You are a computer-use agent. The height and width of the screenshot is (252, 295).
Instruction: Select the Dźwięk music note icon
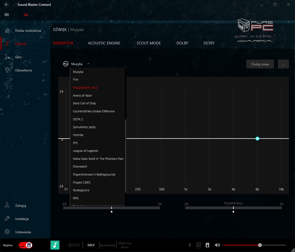[7, 44]
